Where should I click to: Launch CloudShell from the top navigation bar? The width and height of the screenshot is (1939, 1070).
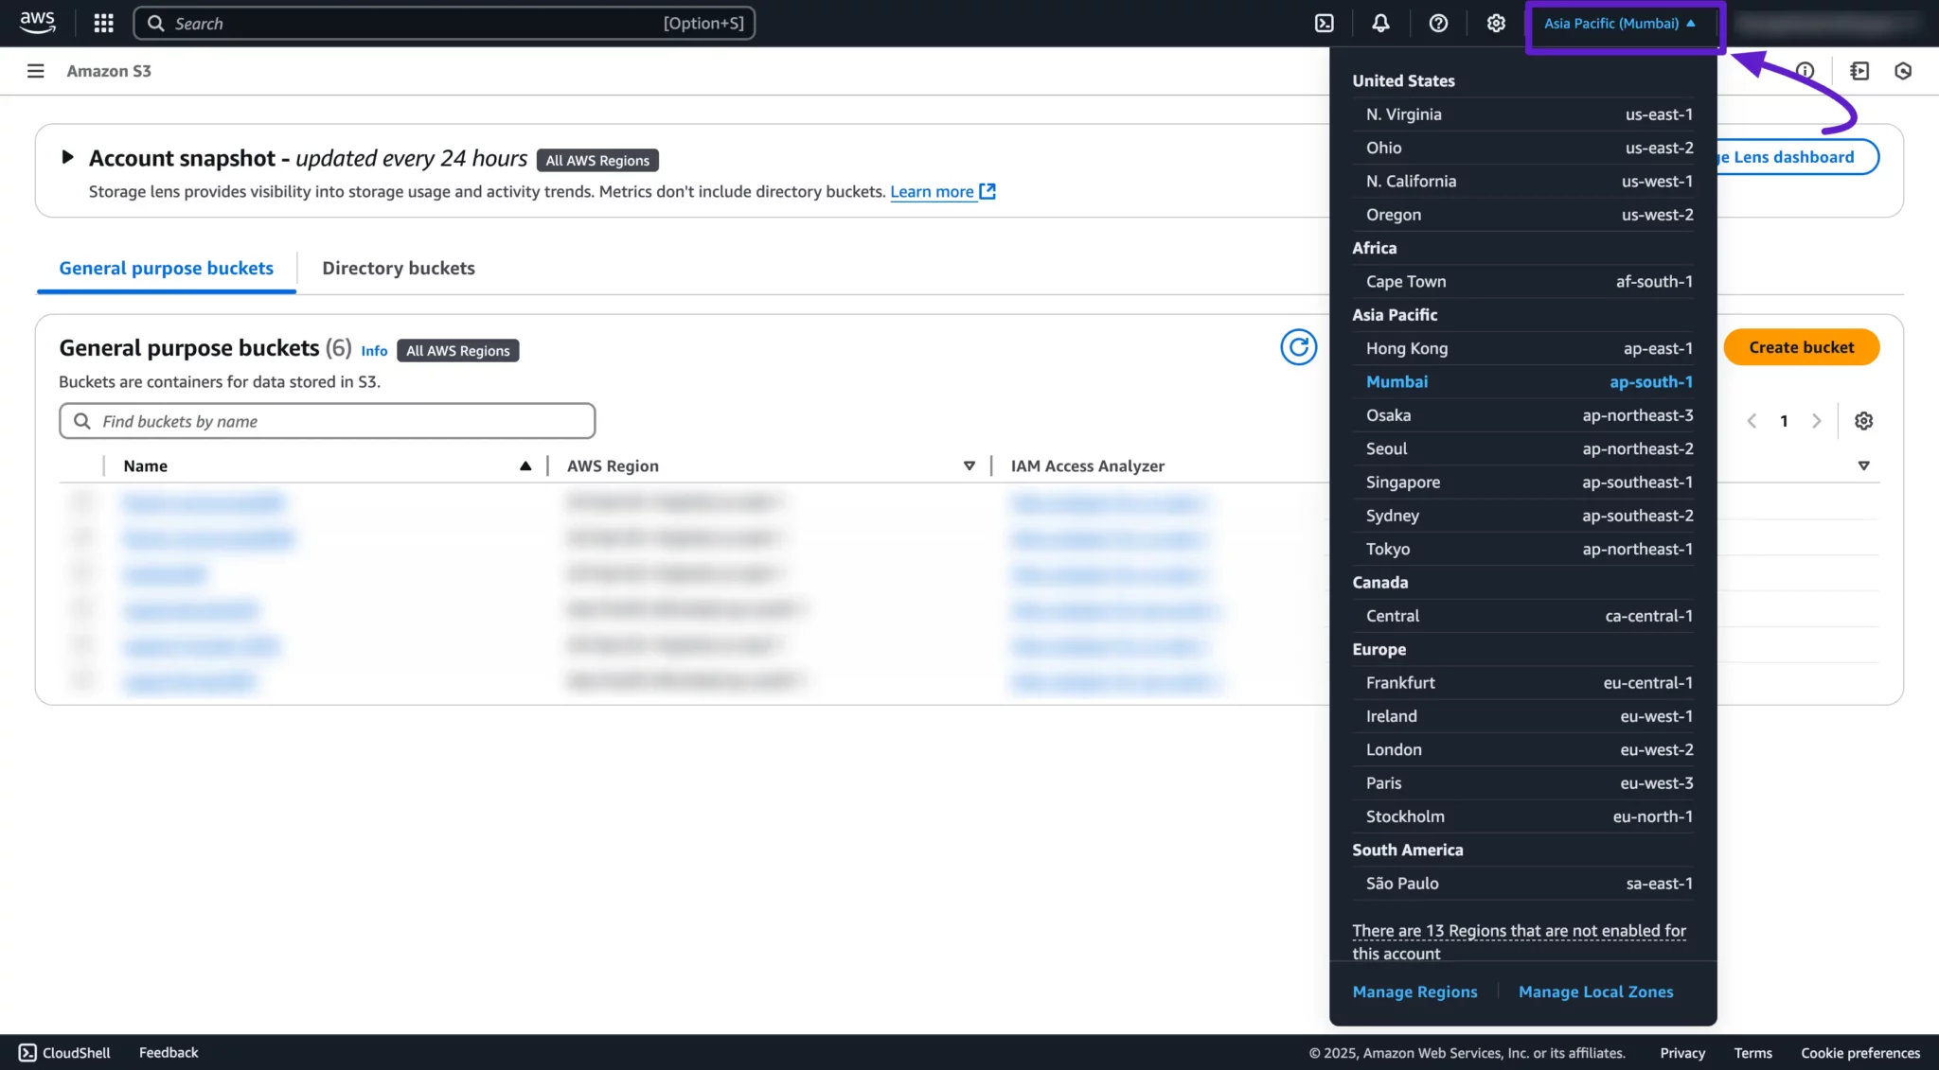(x=1324, y=24)
